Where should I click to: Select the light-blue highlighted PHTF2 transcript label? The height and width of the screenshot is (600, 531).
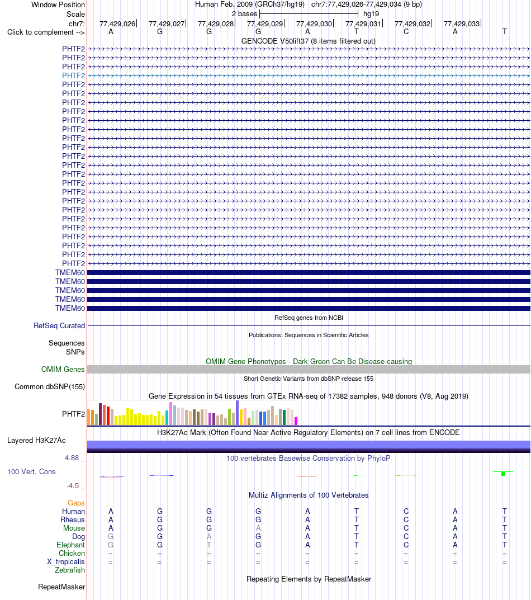click(73, 75)
